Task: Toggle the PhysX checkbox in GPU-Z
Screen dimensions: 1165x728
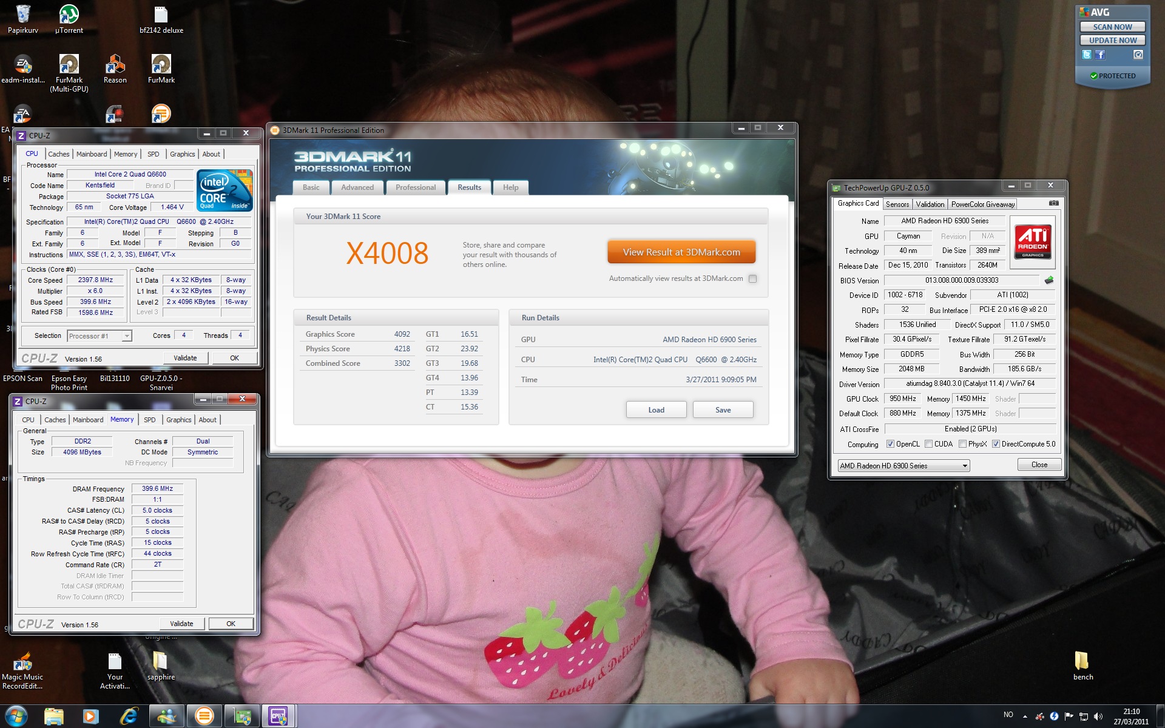Action: tap(962, 444)
